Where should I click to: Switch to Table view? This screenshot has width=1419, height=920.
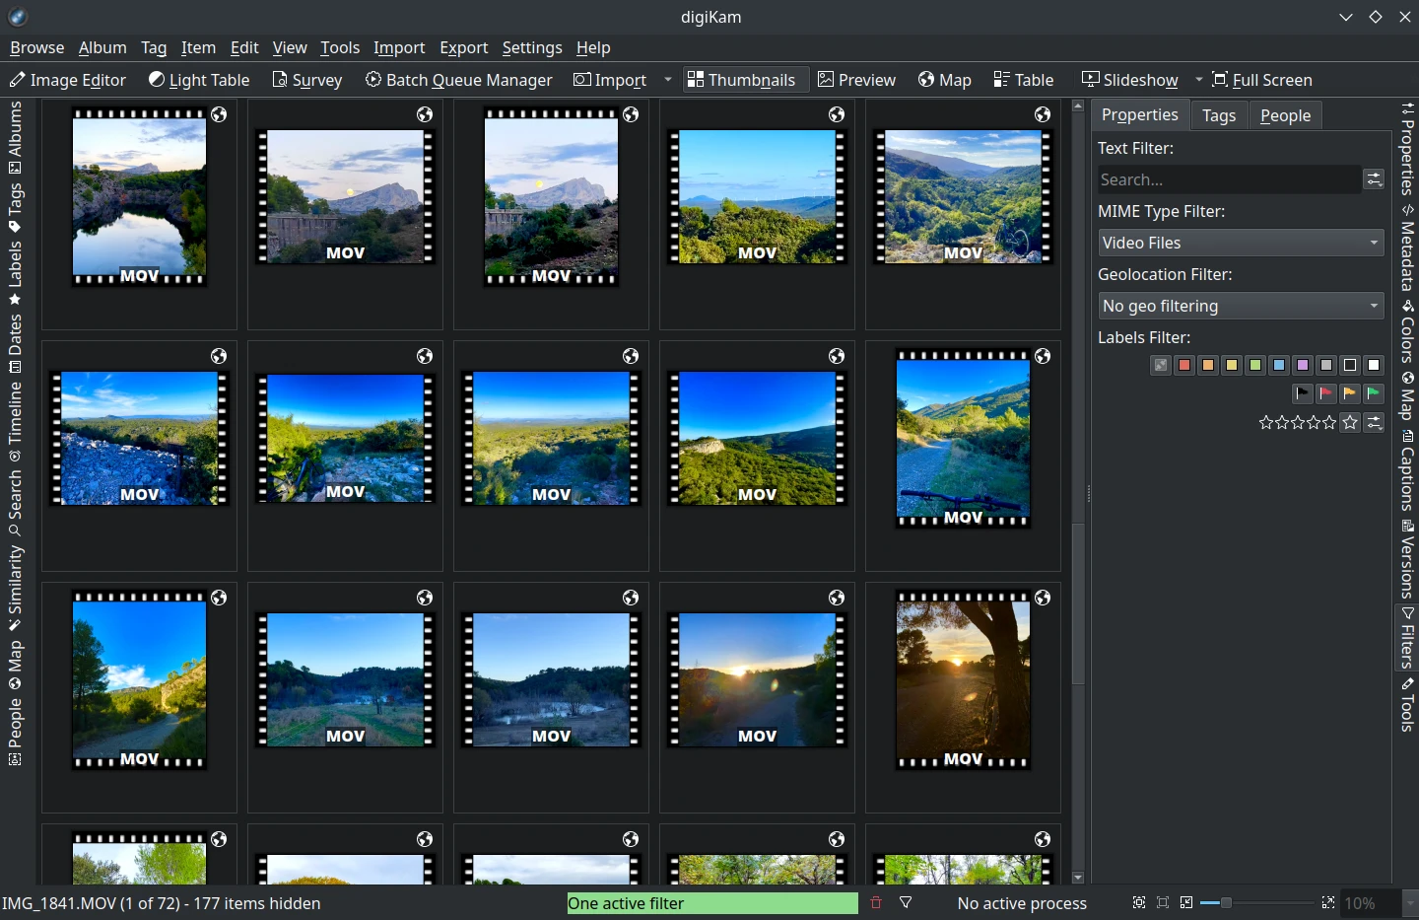1023,80
